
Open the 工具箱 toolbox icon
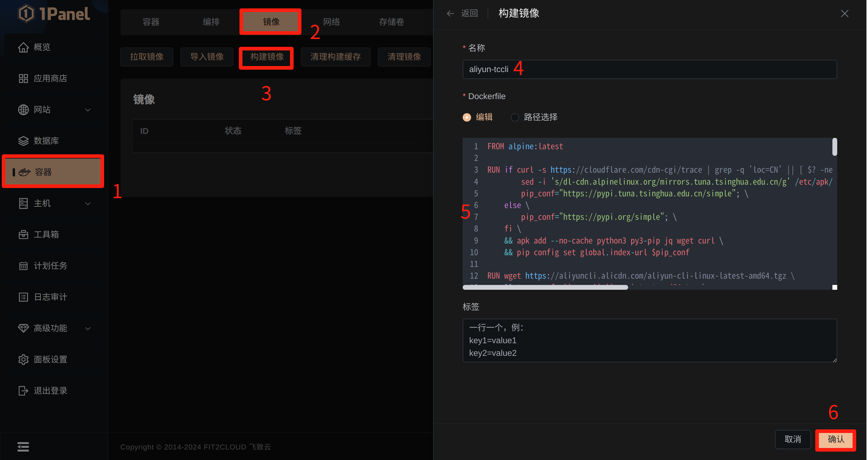click(x=23, y=235)
